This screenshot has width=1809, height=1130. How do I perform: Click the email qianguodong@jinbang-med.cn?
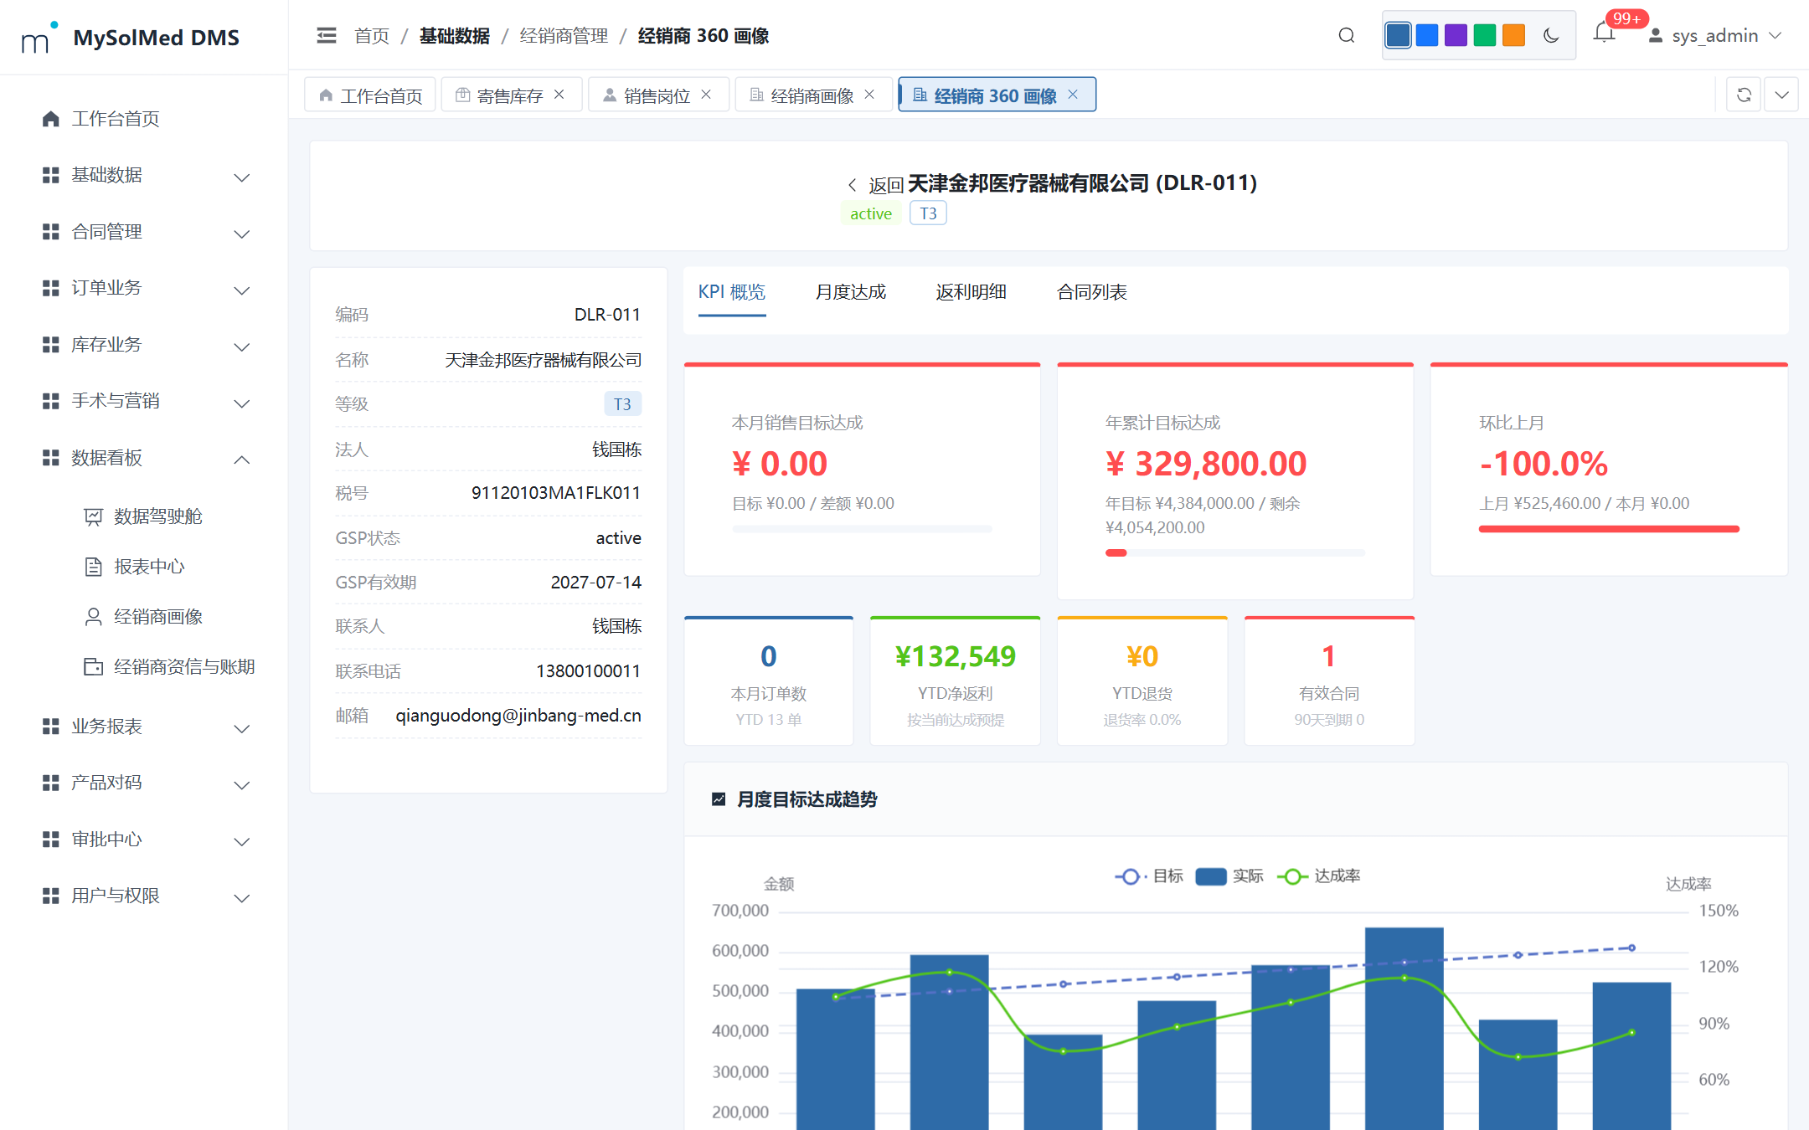pyautogui.click(x=518, y=716)
